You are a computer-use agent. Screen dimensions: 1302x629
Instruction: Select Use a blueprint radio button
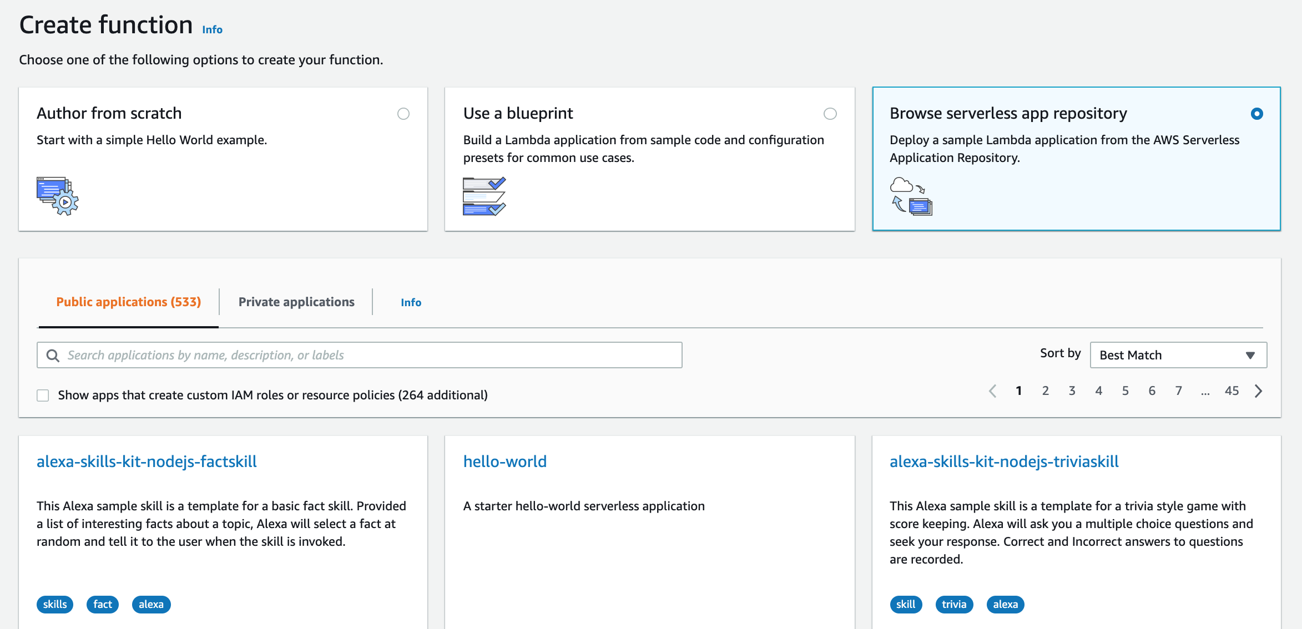click(x=830, y=114)
